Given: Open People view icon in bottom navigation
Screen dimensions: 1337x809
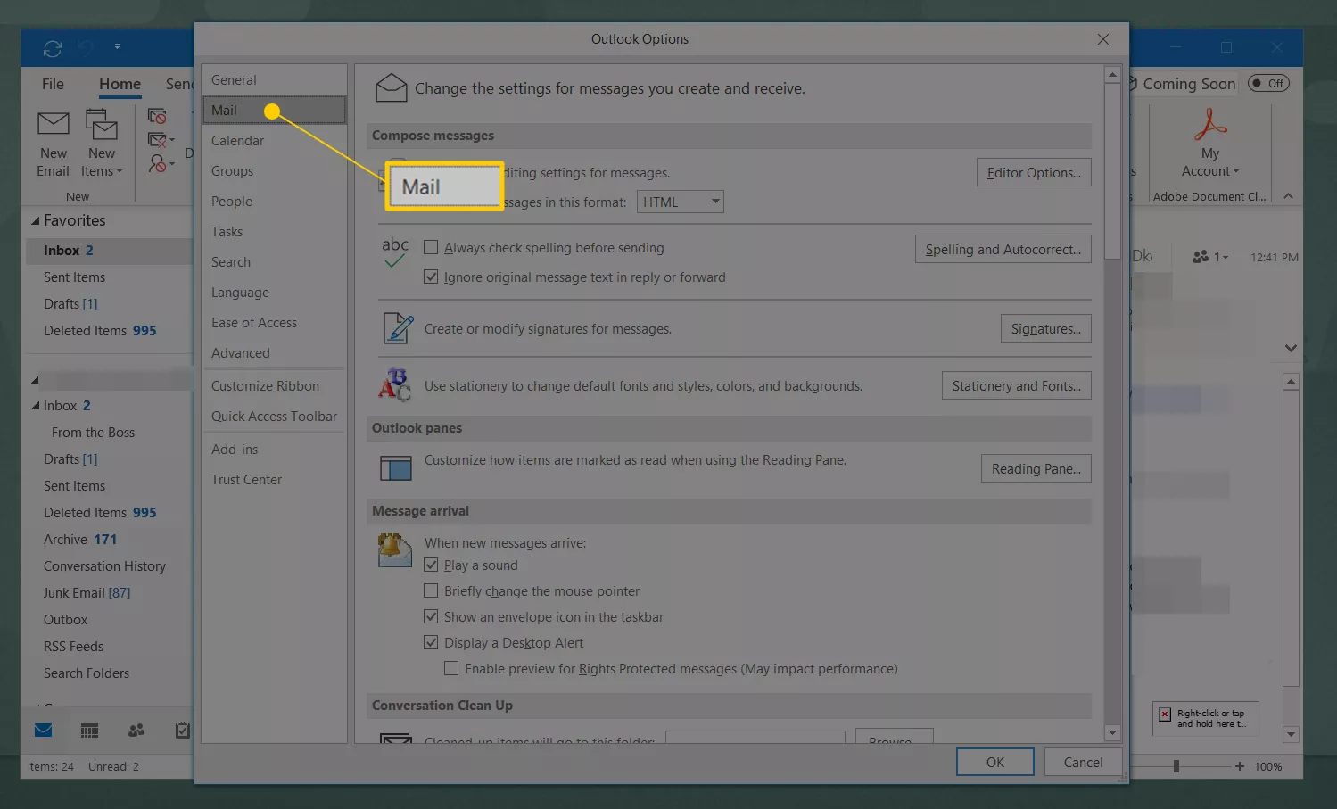Looking at the screenshot, I should pyautogui.click(x=136, y=731).
